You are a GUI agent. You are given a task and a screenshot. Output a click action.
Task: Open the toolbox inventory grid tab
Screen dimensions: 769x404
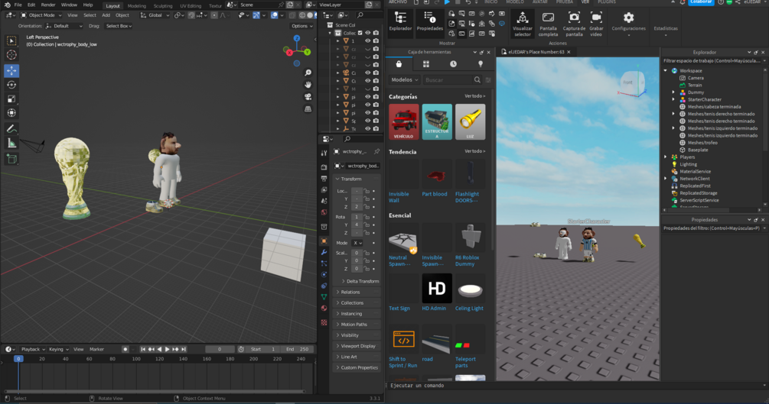tap(425, 64)
